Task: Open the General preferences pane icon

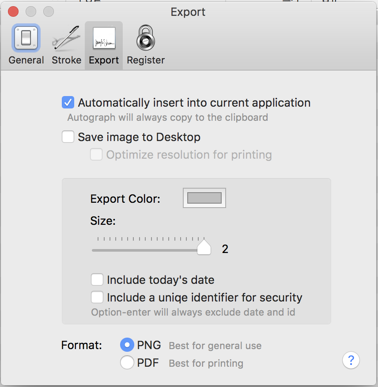Action: coord(26,37)
